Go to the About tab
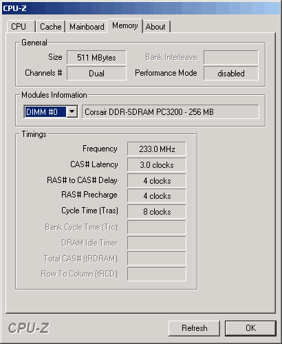The width and height of the screenshot is (282, 344). tap(156, 27)
